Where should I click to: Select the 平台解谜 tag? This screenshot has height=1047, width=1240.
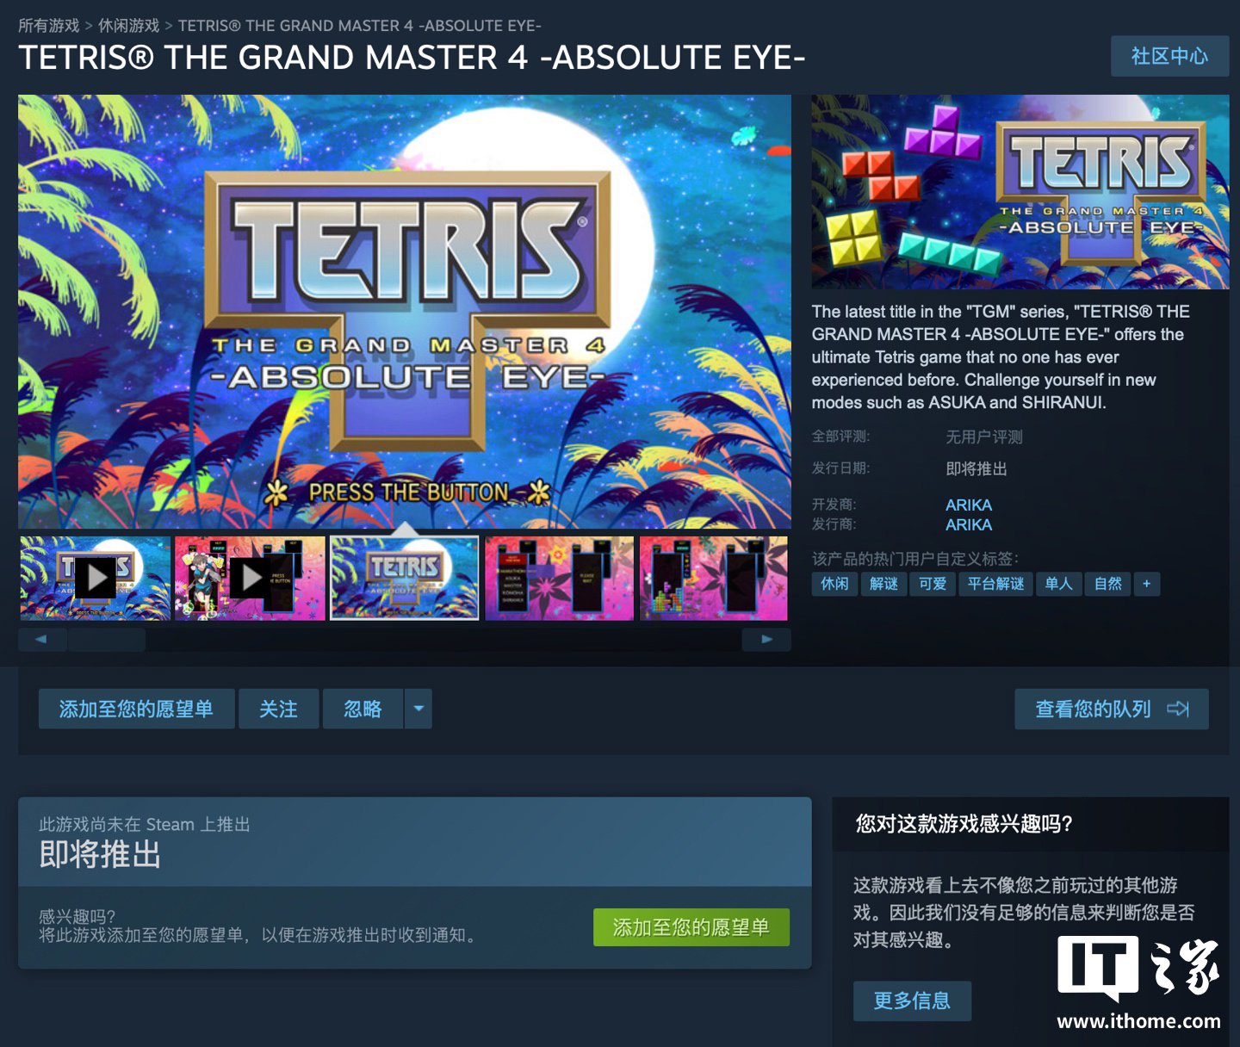(x=995, y=584)
